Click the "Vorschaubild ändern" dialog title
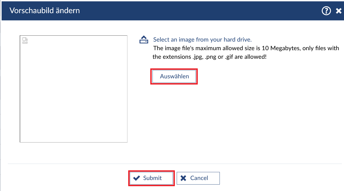344x191 pixels. pos(45,11)
